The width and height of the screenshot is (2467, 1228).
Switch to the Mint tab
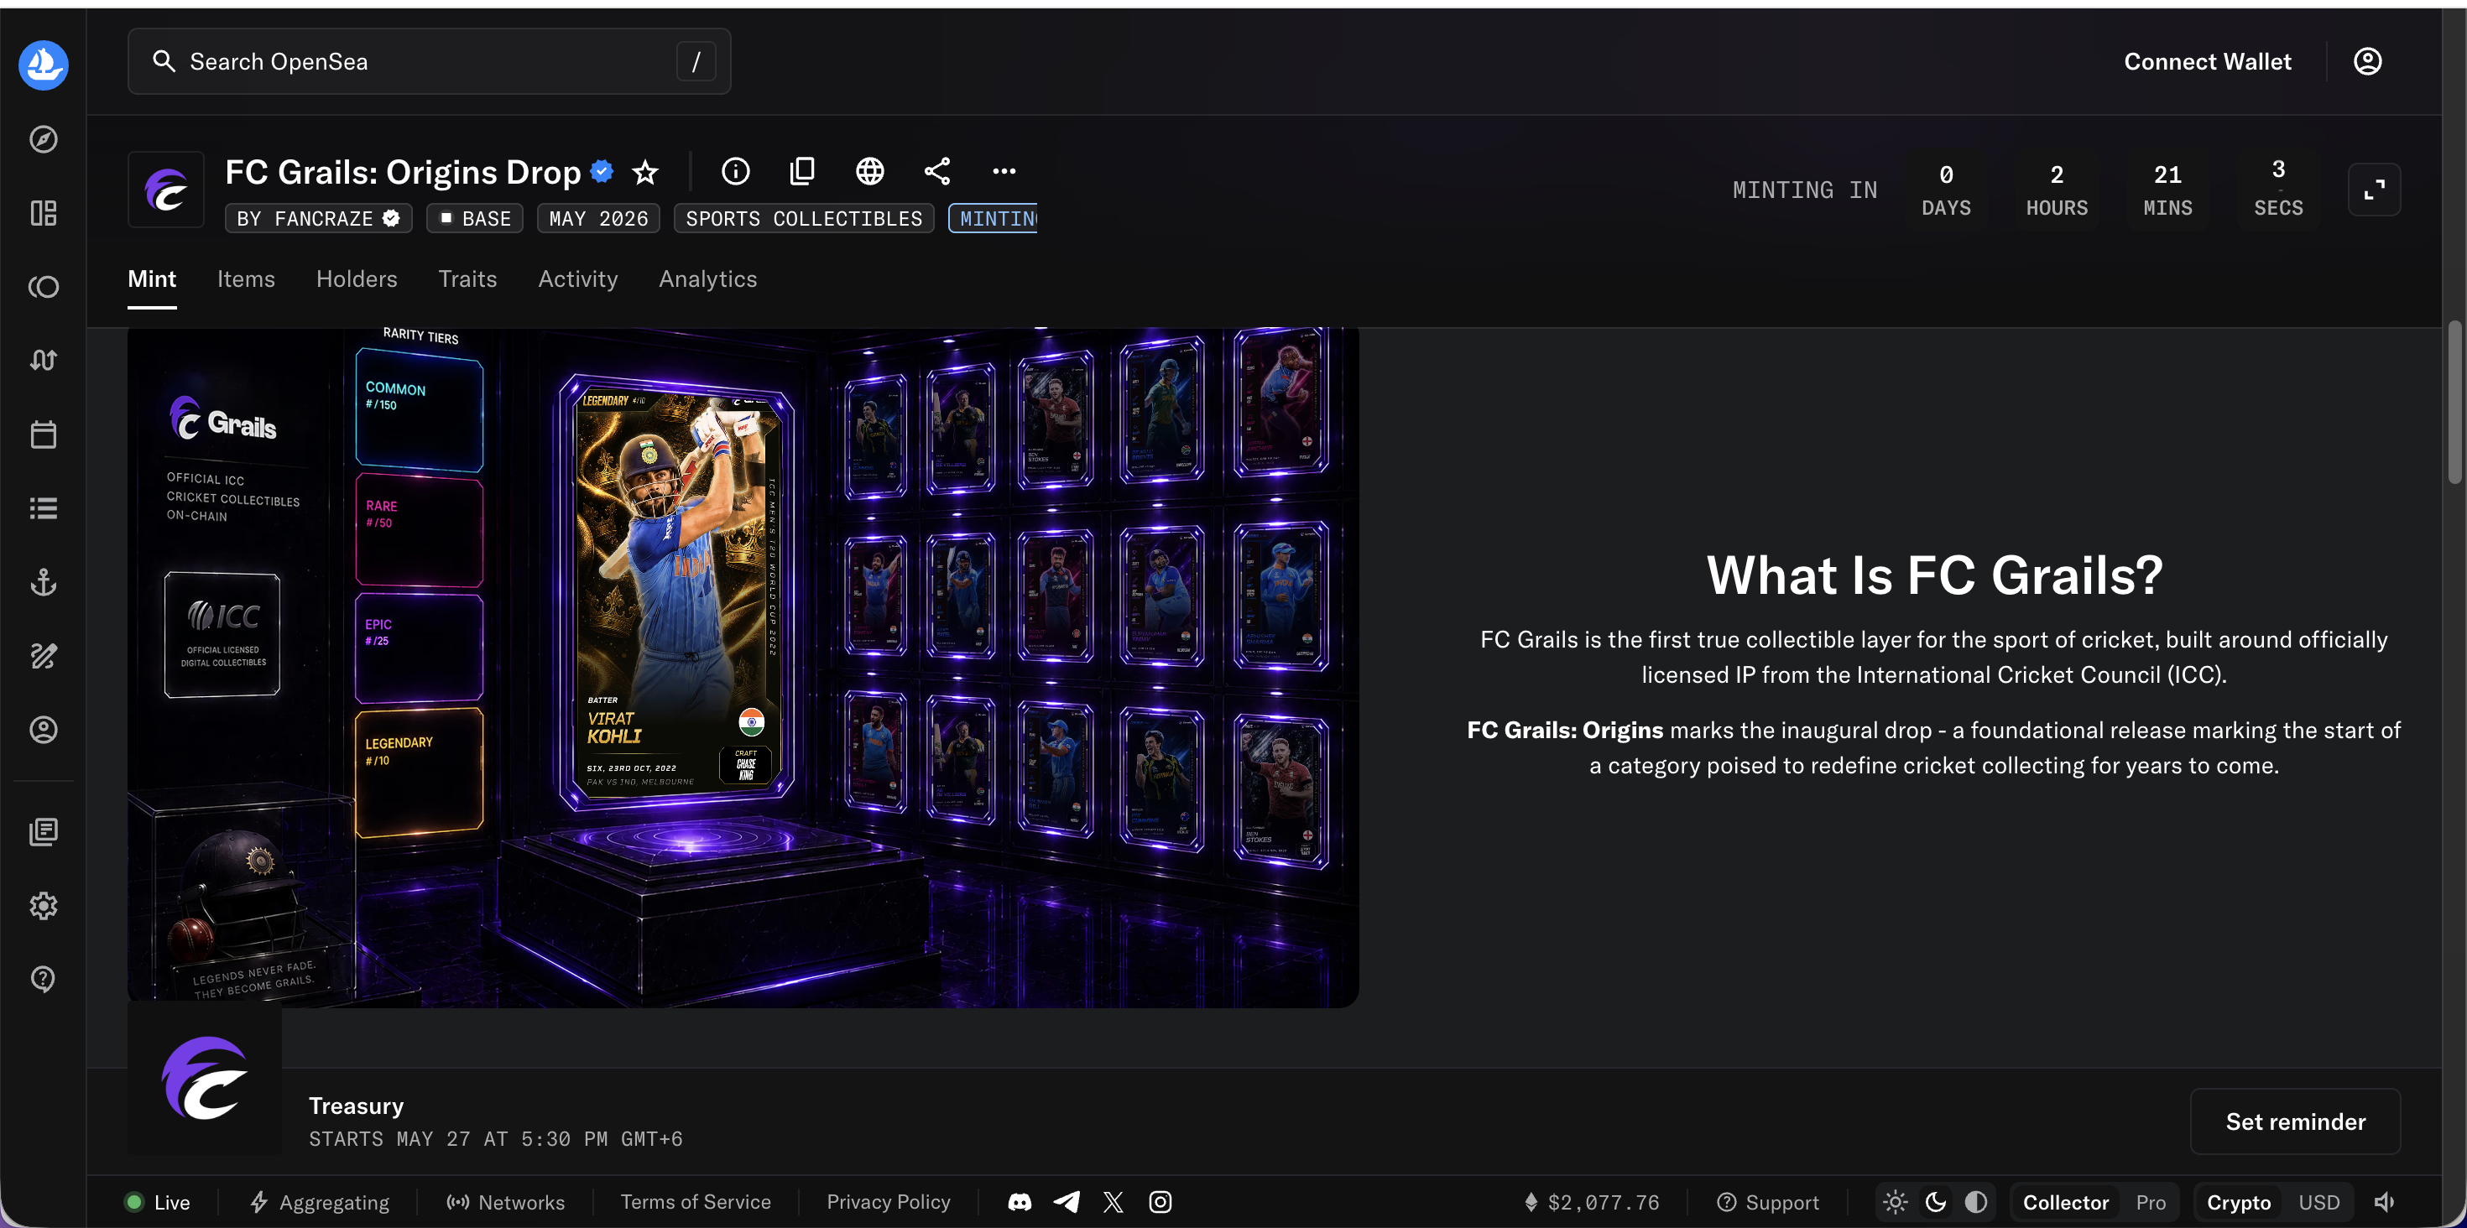tap(152, 278)
